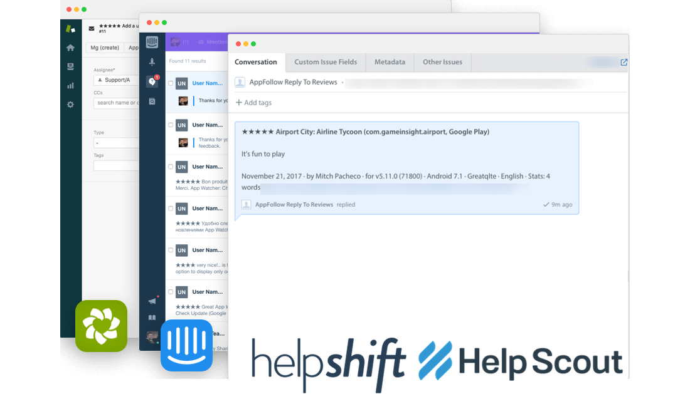Switch to the Metadata tab

pos(390,62)
